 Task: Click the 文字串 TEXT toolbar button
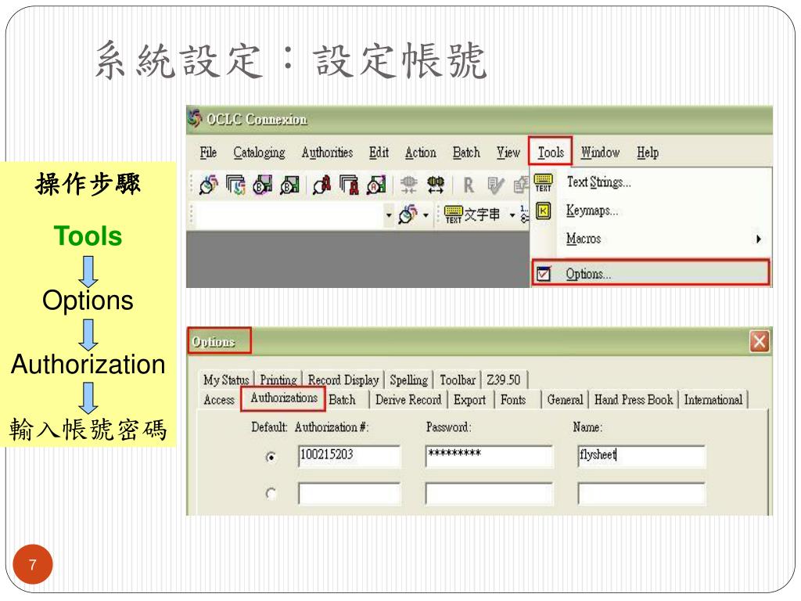pyautogui.click(x=472, y=214)
